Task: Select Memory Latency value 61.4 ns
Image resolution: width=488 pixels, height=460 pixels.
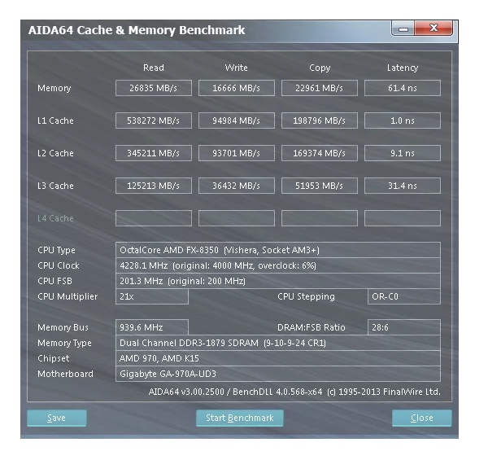Action: [403, 88]
